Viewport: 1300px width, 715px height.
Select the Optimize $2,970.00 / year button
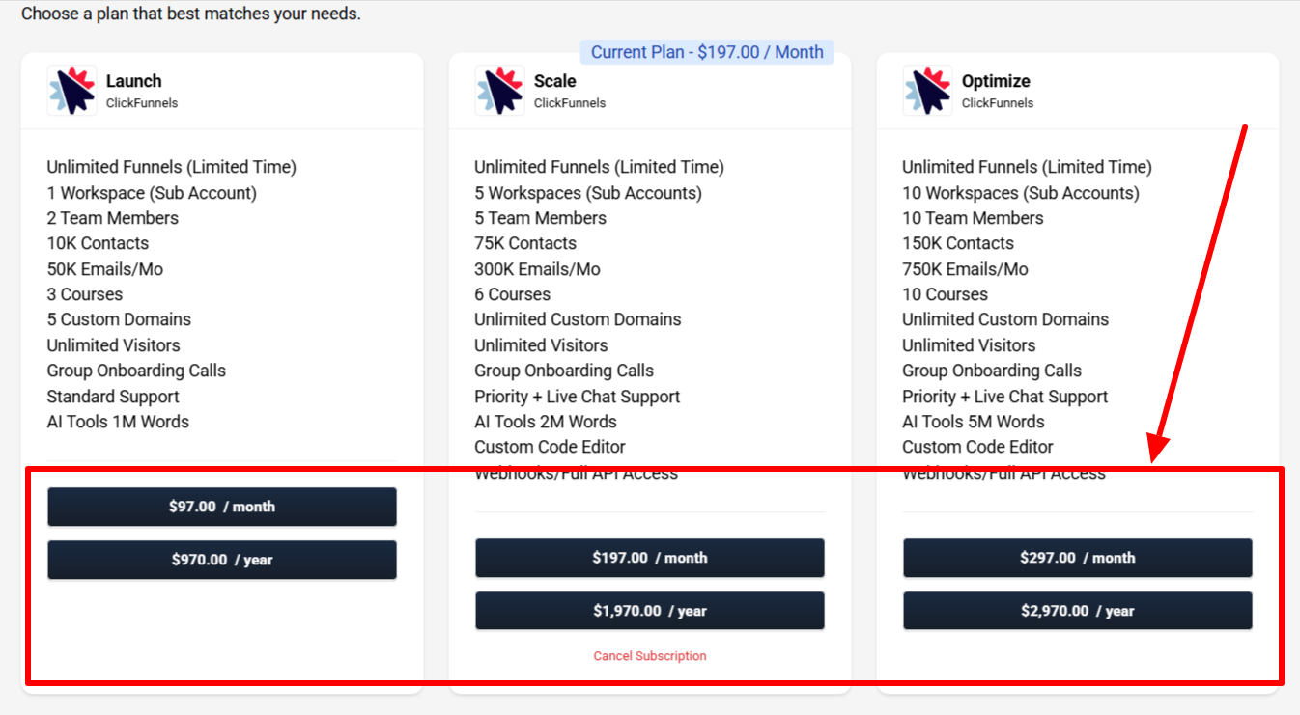pos(1078,611)
